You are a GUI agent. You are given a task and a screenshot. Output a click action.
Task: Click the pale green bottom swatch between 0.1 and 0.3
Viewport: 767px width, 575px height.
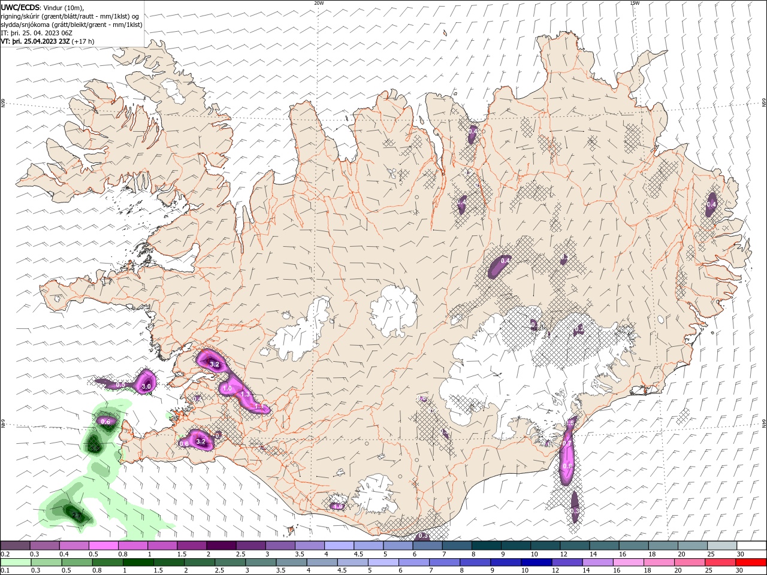coord(16,562)
